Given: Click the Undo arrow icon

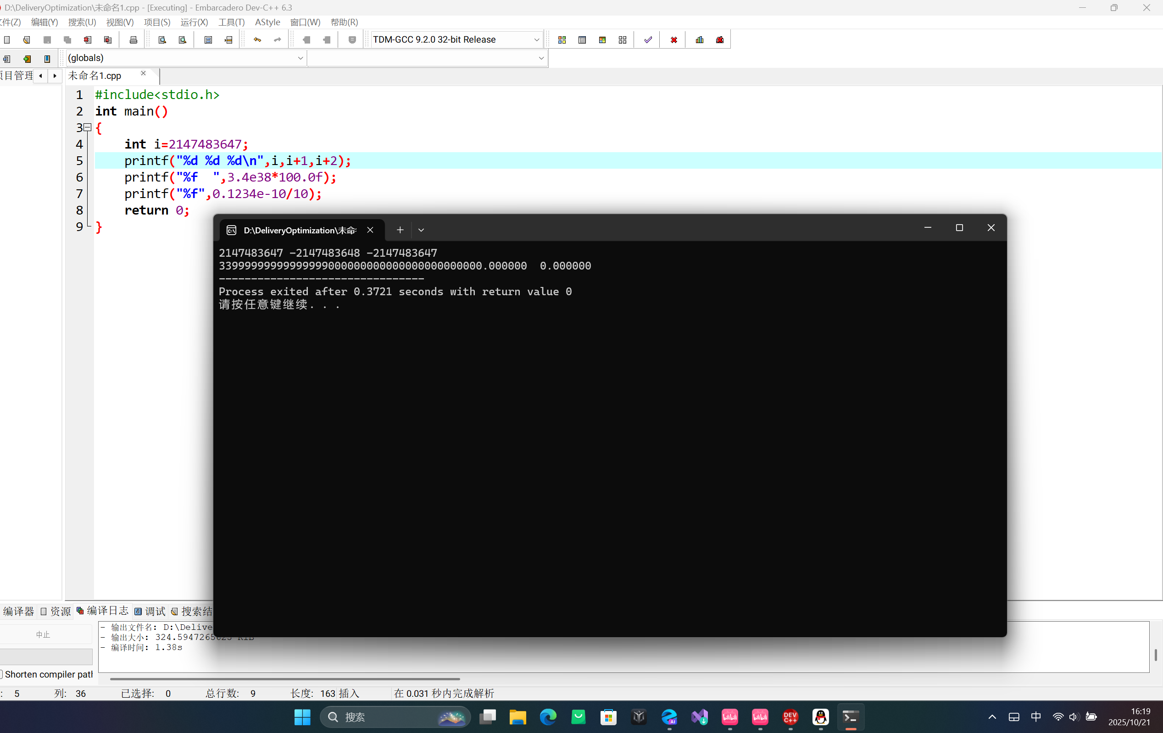Looking at the screenshot, I should pos(257,40).
